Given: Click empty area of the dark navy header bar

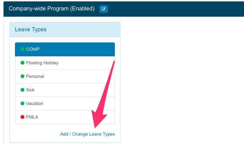Looking at the screenshot, I should 174,9.
